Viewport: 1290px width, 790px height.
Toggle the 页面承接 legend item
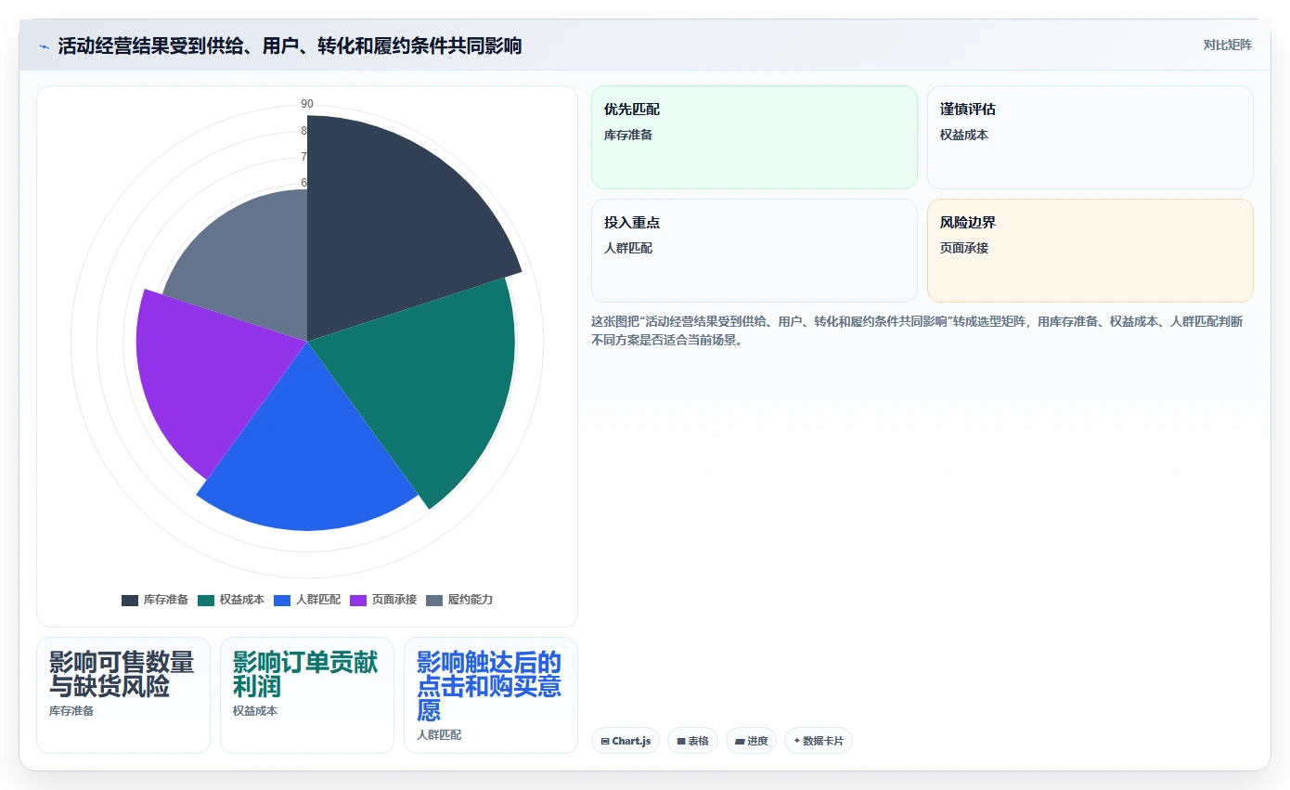tap(383, 600)
